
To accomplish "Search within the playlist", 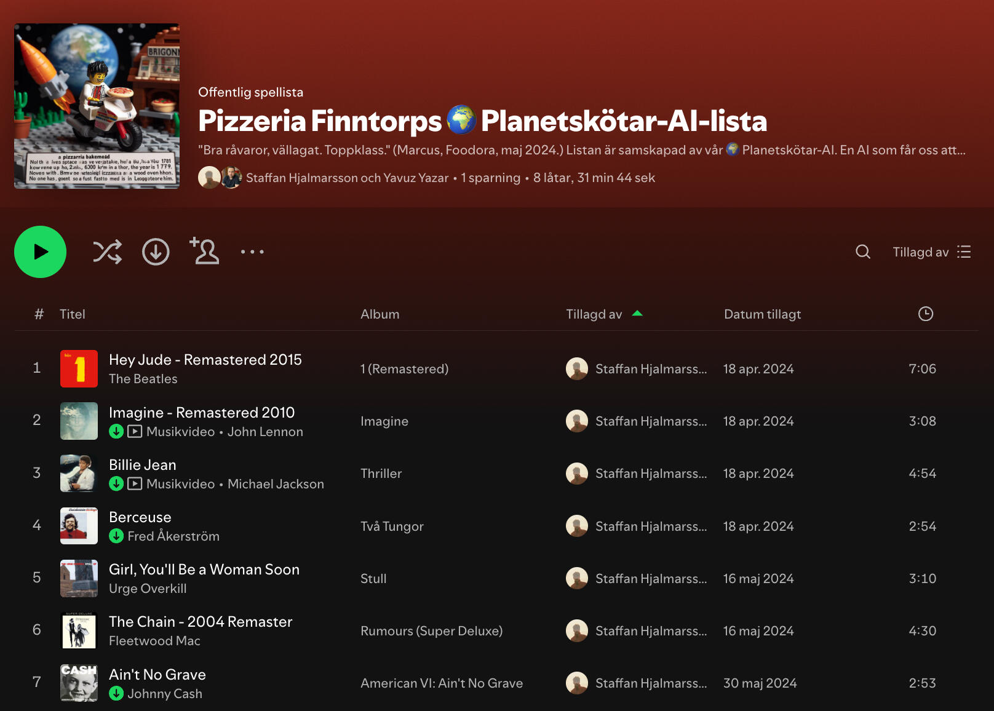I will coord(863,252).
